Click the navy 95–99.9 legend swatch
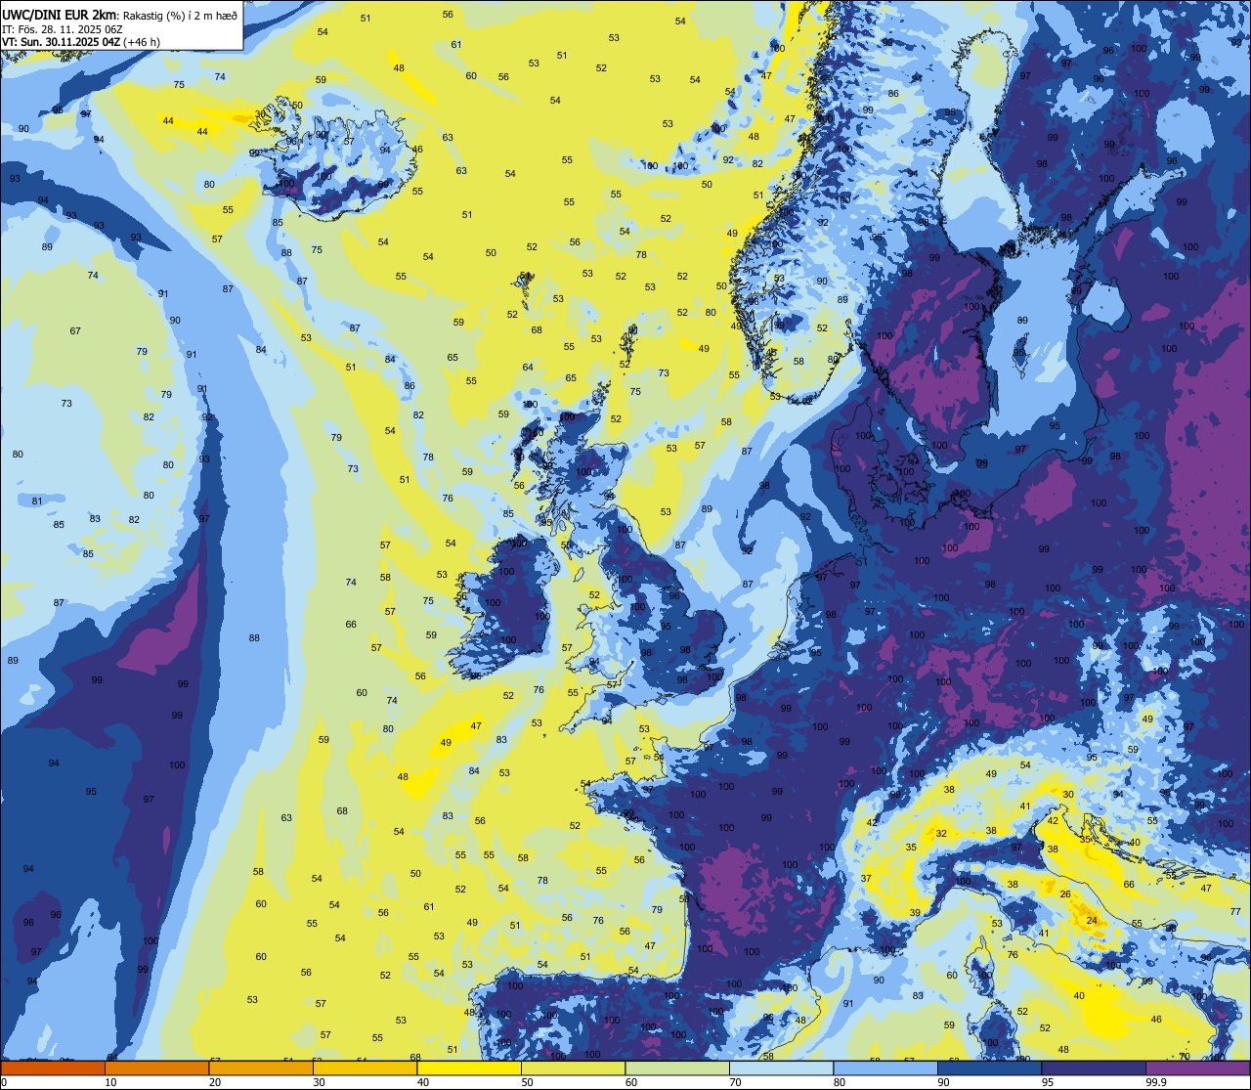 [1095, 1068]
